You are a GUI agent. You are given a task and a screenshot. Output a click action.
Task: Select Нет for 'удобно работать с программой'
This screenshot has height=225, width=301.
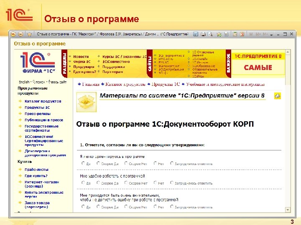point(155,183)
